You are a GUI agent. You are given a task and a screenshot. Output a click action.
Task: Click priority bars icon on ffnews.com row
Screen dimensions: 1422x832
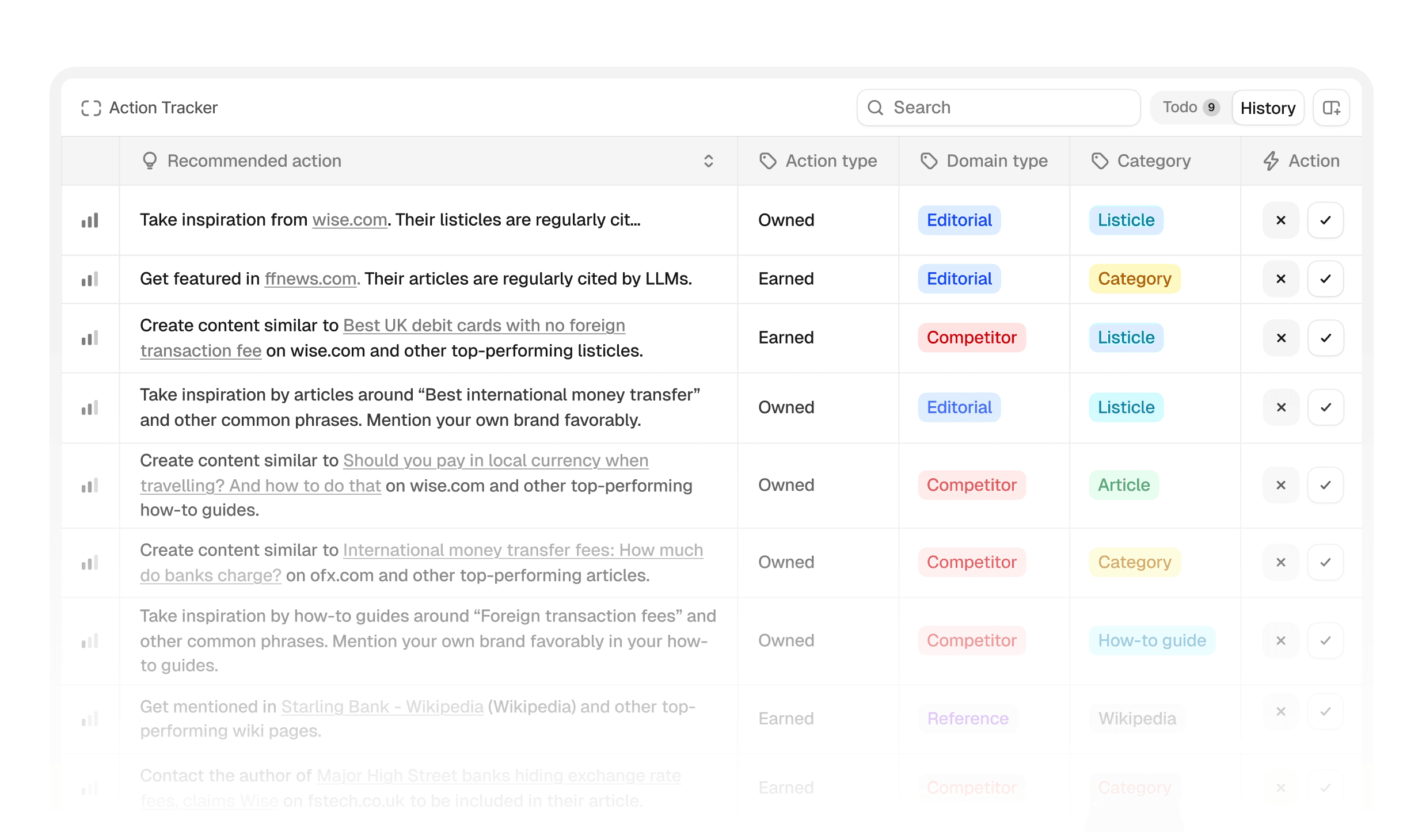(x=90, y=279)
